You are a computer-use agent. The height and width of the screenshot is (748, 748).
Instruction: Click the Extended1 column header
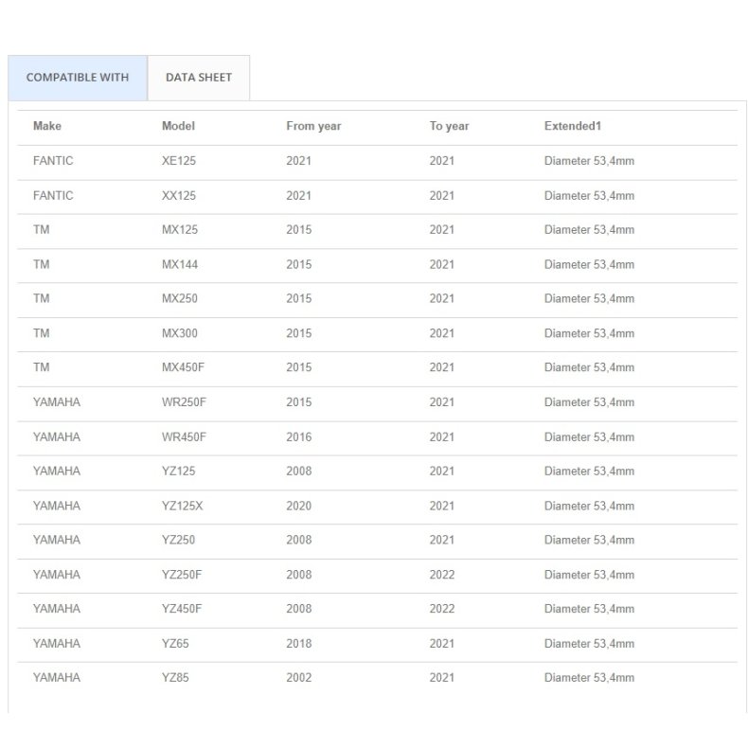(573, 126)
